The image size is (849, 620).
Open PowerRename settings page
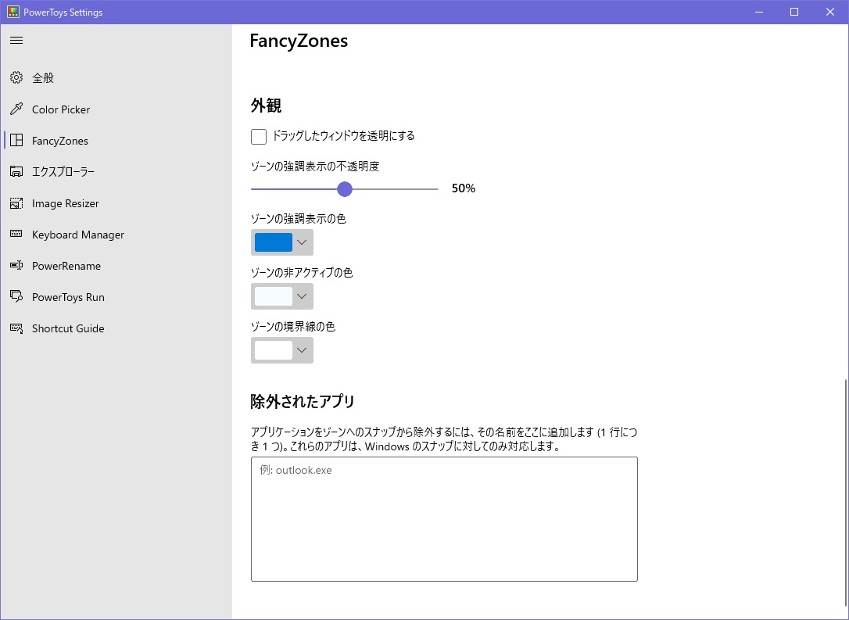[116, 266]
